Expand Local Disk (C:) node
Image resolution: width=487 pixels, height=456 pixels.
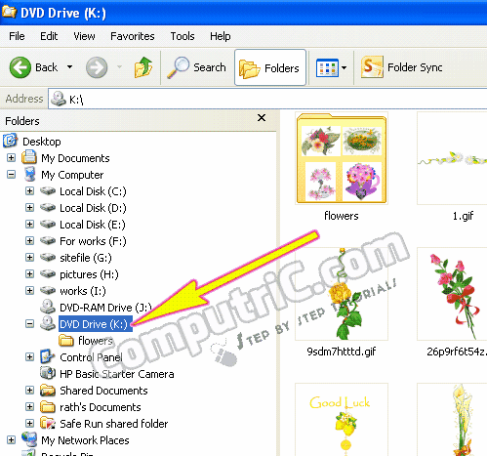click(29, 191)
